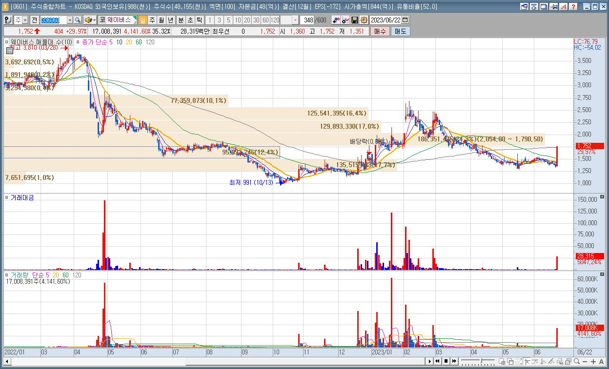This screenshot has height=369, width=609.
Task: Select interval preset 10
Action: [238, 20]
